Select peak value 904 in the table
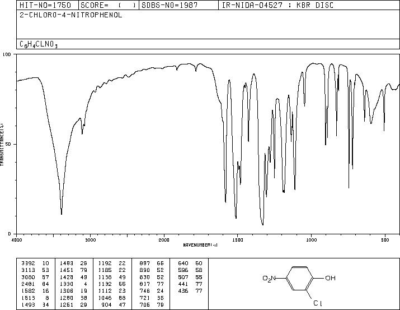 [106, 305]
